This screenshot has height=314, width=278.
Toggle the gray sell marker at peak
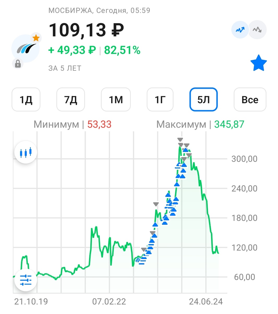180,140
